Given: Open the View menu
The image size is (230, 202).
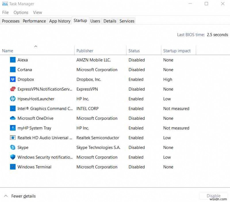Looking at the screenshot, I should 38,12.
